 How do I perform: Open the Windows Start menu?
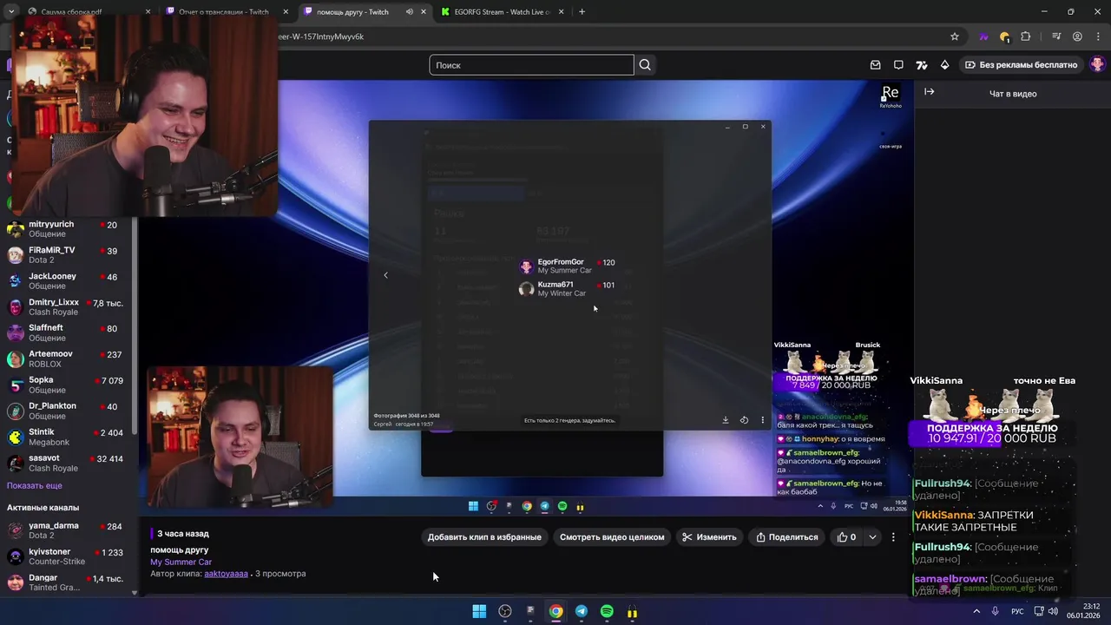click(x=479, y=611)
